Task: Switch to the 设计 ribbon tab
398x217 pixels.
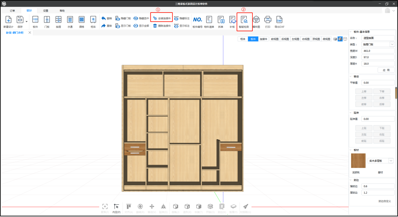Action: click(29, 10)
